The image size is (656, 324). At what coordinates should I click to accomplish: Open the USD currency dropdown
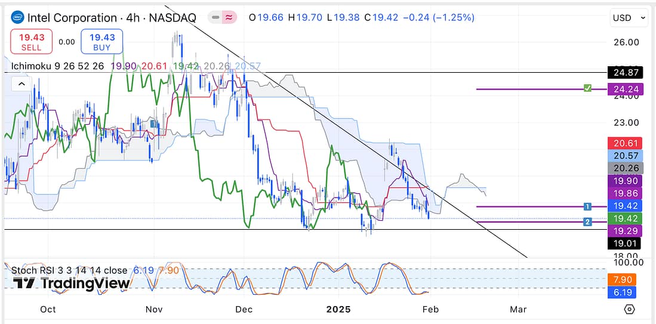click(x=629, y=18)
